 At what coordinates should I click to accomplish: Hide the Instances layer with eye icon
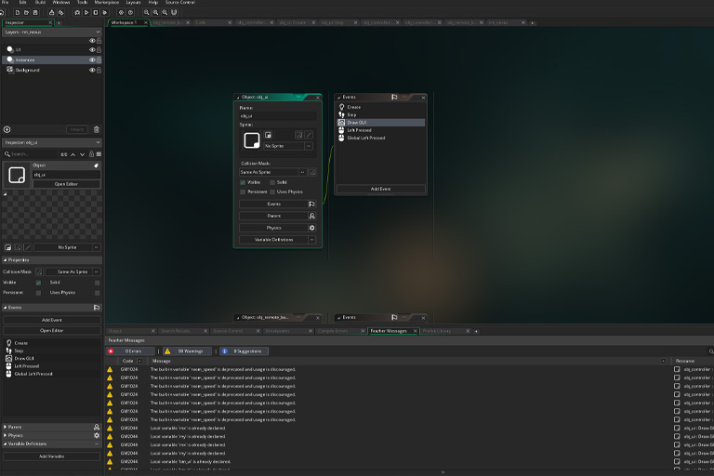click(92, 59)
